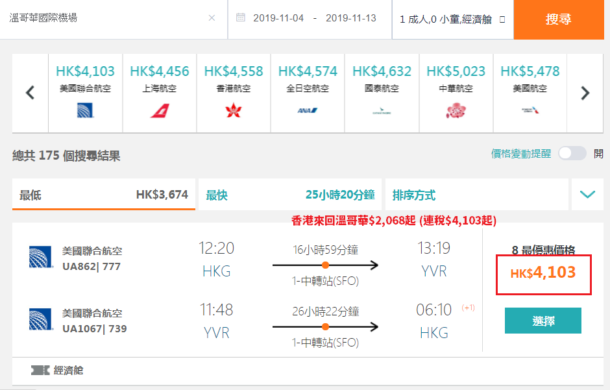Expand the sort chevron dropdown
This screenshot has width=610, height=390.
tap(587, 195)
